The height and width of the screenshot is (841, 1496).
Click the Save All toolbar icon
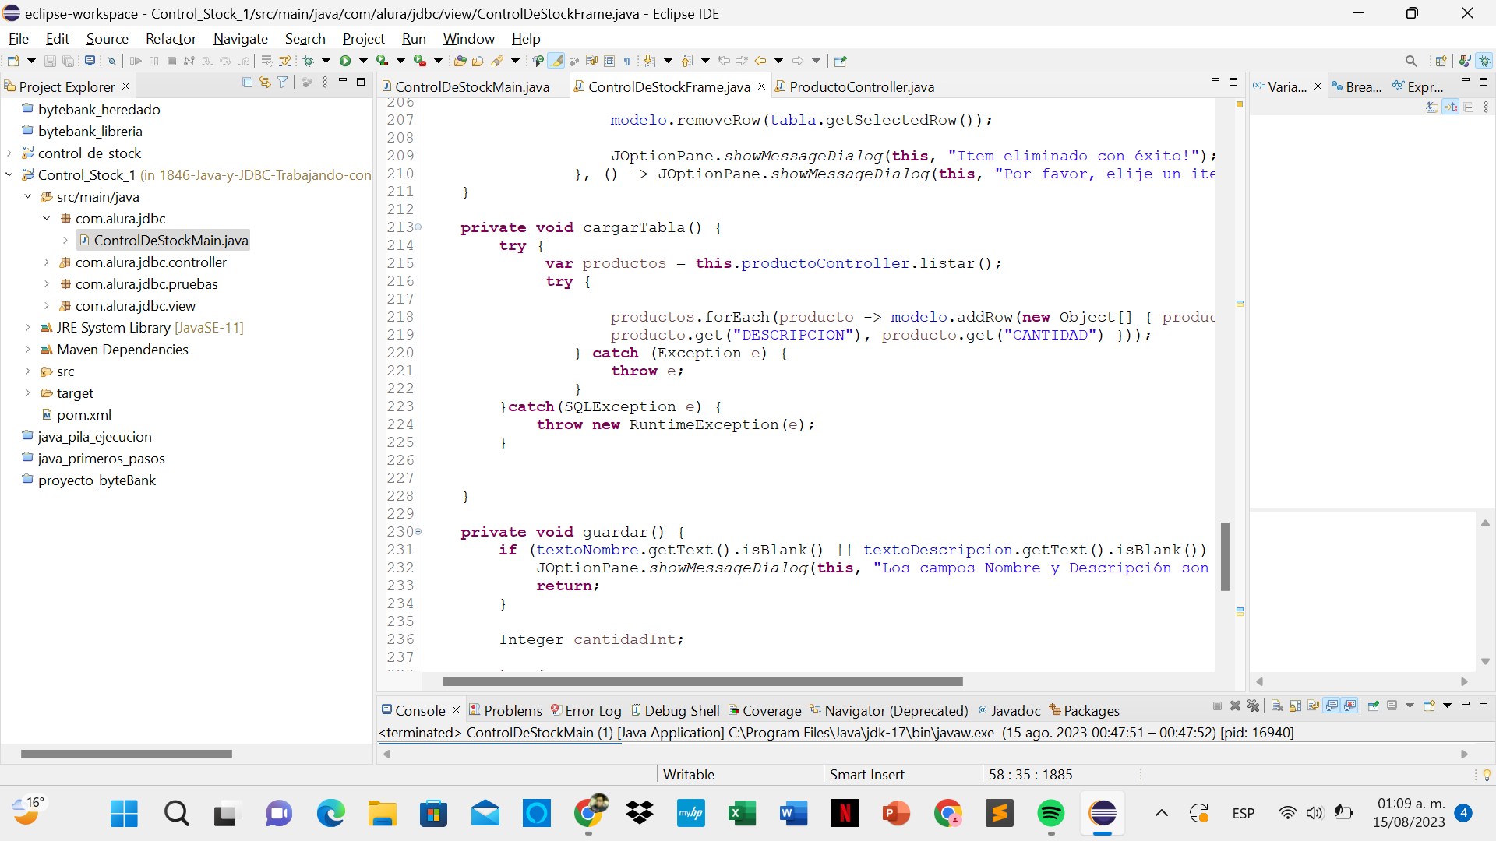point(68,61)
